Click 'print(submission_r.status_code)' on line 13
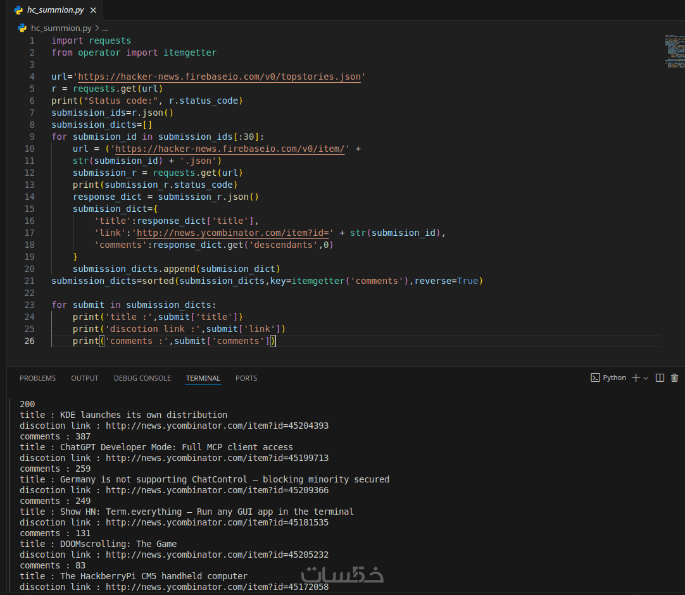Viewport: 685px width, 595px height. [155, 185]
